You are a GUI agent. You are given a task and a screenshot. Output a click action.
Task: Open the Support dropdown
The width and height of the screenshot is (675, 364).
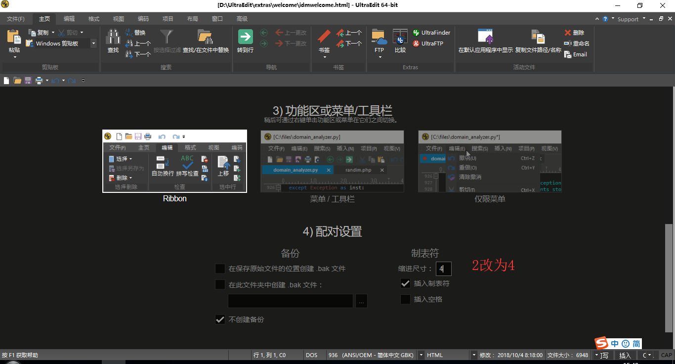pyautogui.click(x=632, y=19)
